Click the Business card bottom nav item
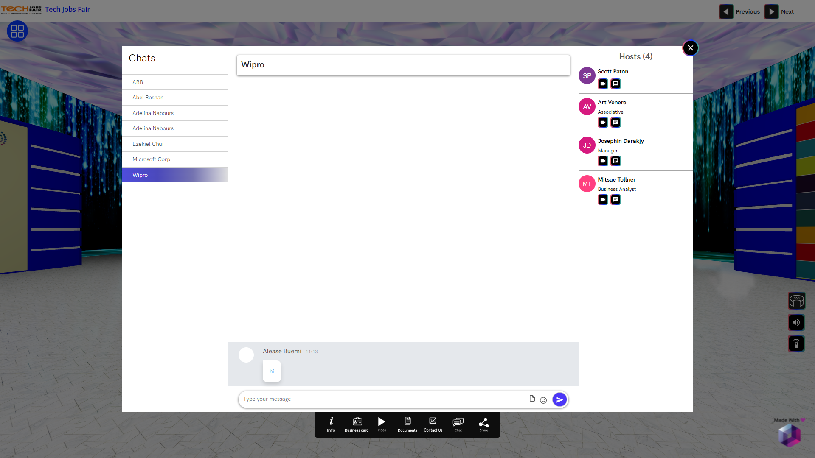Screen dimensions: 815x458 pos(357,425)
